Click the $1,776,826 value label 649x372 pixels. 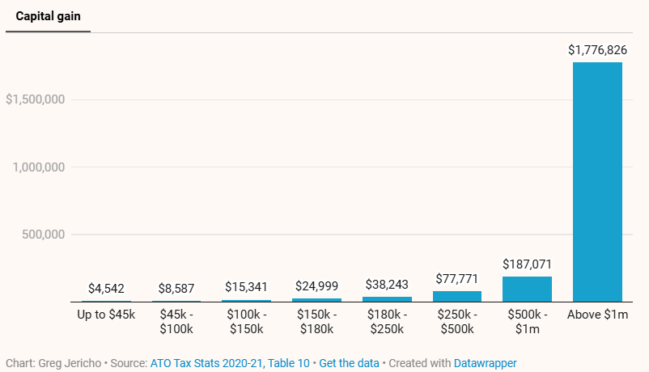[597, 50]
